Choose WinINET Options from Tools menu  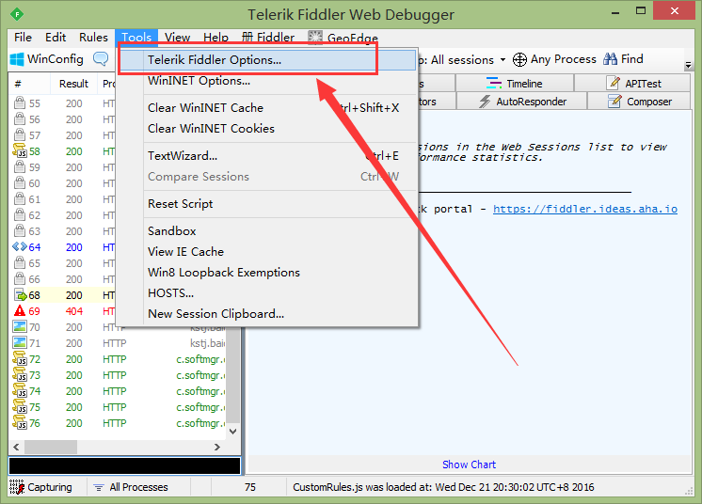(x=268, y=81)
